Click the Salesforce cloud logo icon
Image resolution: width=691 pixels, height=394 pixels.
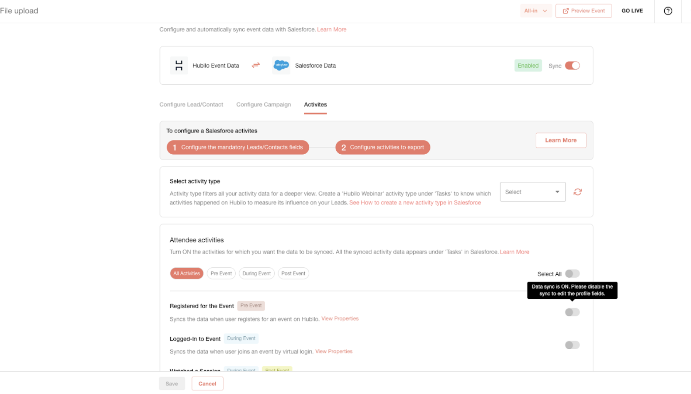pos(281,65)
